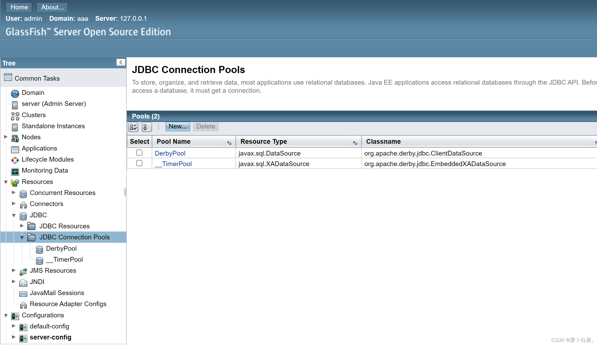Select JavaMail Sessions tree item

pos(57,293)
